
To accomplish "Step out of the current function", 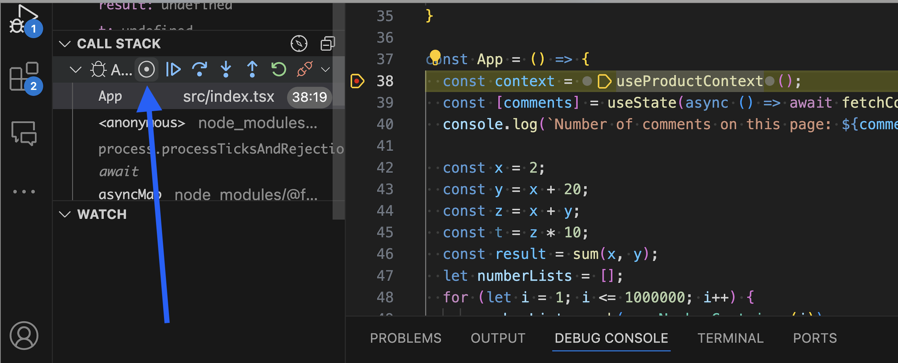I will tap(252, 69).
